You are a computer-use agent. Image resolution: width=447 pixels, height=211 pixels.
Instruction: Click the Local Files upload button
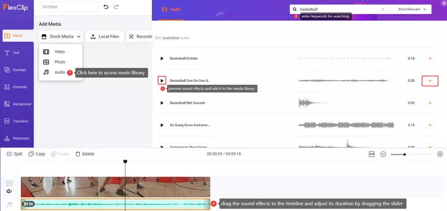click(x=105, y=36)
